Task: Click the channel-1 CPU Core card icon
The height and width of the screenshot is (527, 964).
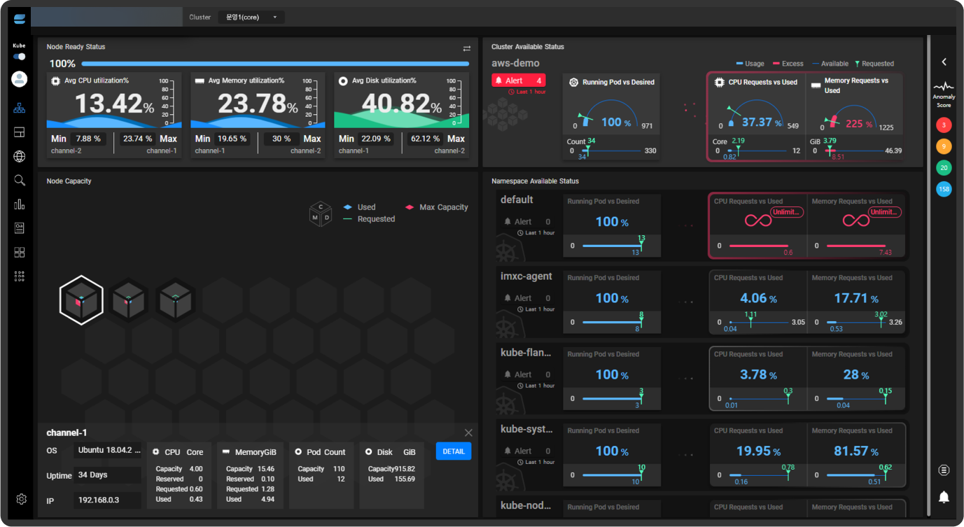Action: (156, 452)
